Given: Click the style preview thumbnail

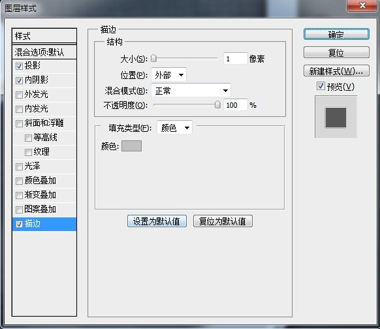Looking at the screenshot, I should (x=336, y=117).
